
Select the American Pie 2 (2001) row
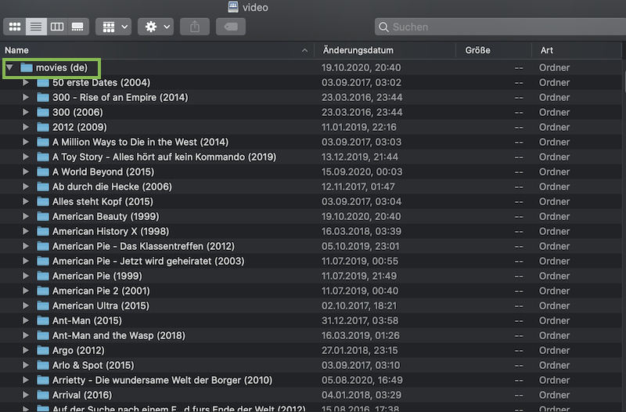pos(311,291)
